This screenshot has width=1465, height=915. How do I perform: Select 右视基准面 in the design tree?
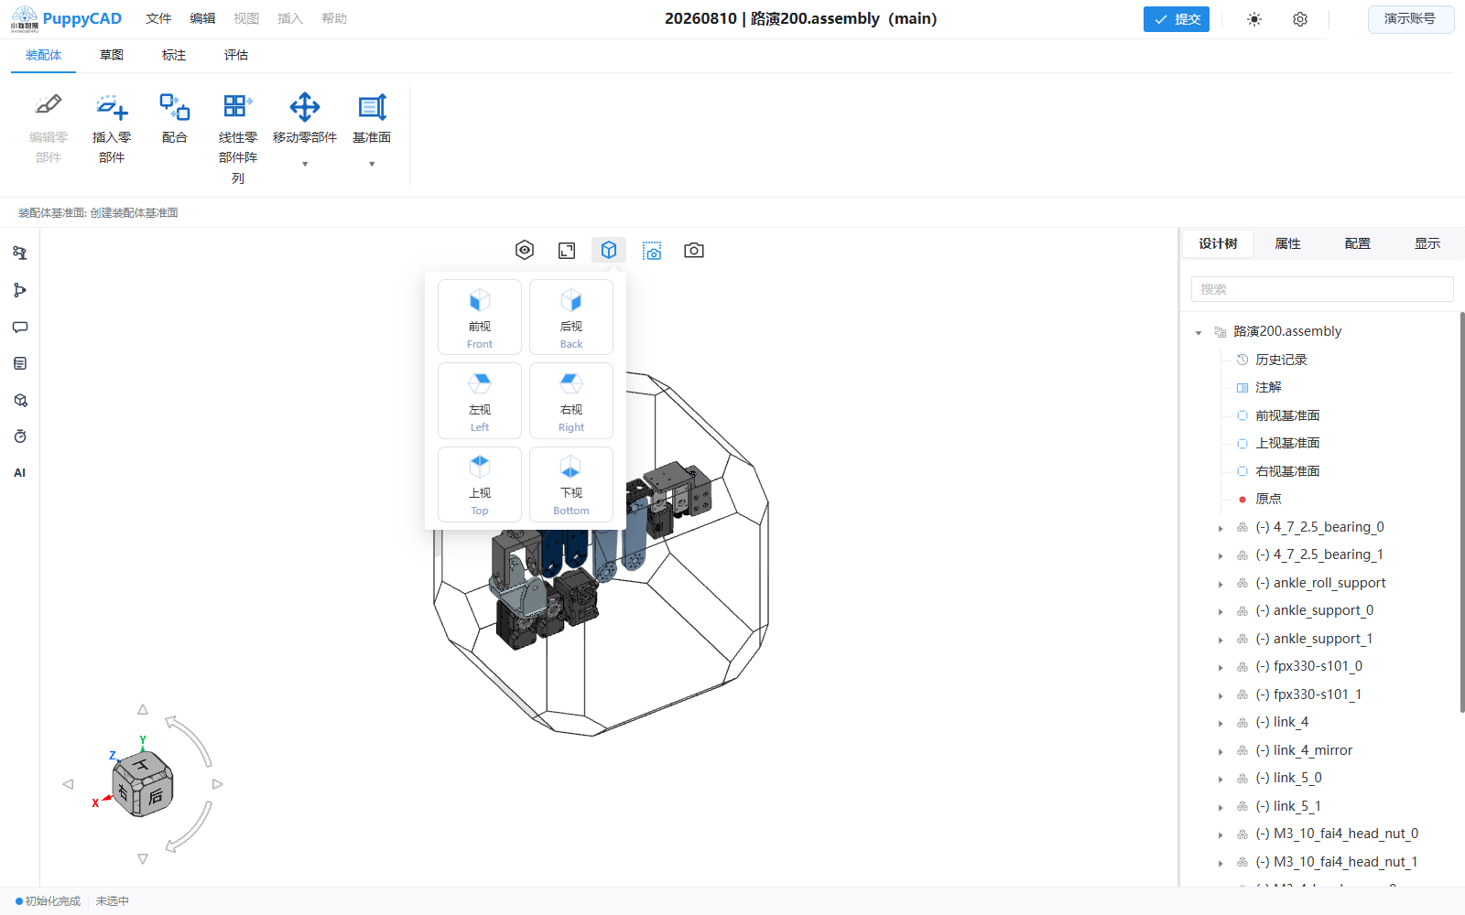[x=1287, y=471]
